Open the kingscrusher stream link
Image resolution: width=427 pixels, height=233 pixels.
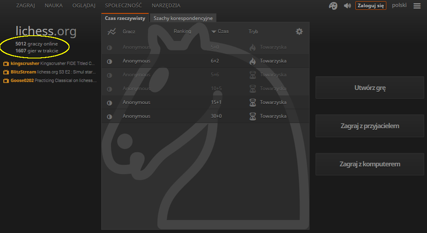click(52, 63)
